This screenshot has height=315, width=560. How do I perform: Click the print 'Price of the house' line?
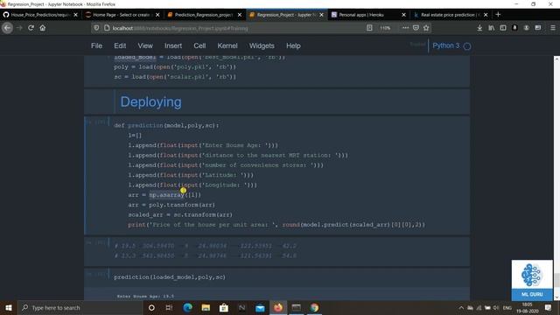pos(276,225)
